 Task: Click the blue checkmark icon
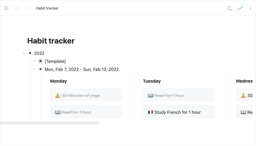[240, 8]
